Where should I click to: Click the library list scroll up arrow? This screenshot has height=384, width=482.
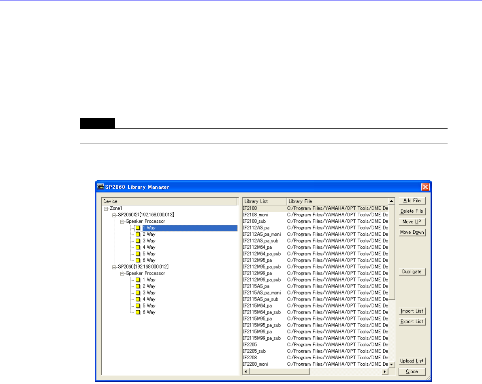(392, 201)
